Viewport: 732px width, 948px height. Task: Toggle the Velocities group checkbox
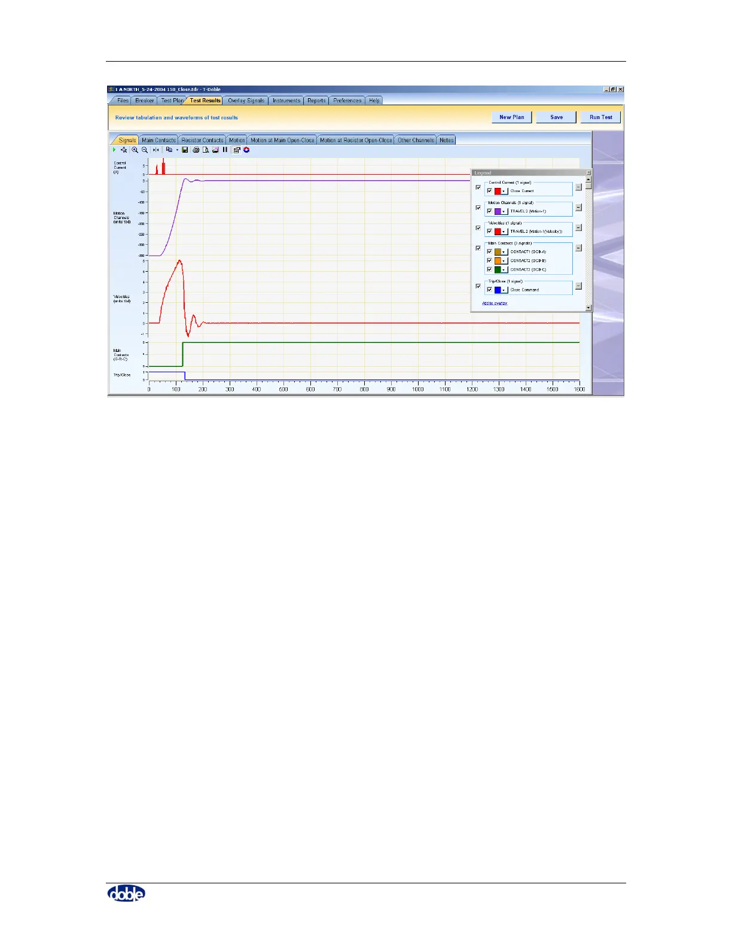coord(478,228)
